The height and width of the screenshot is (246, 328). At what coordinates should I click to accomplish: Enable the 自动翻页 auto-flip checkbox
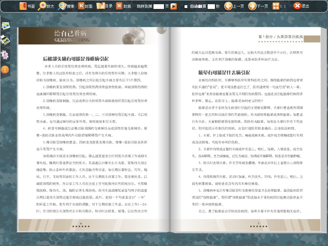[x=186, y=6]
